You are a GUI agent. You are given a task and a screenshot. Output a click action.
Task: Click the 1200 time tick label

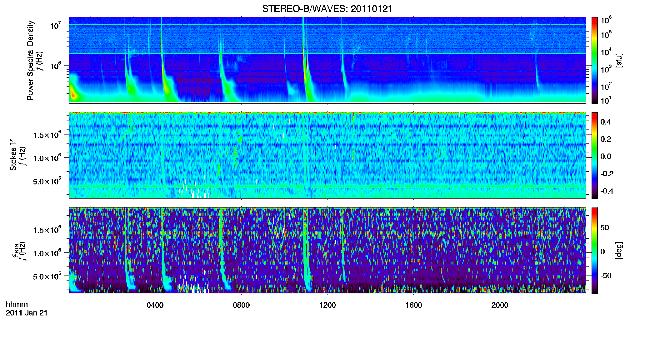point(327,305)
